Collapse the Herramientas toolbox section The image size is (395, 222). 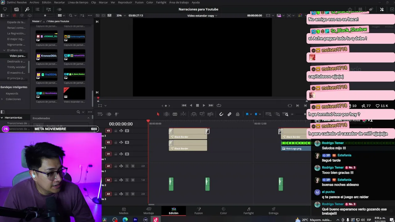pyautogui.click(x=2, y=117)
